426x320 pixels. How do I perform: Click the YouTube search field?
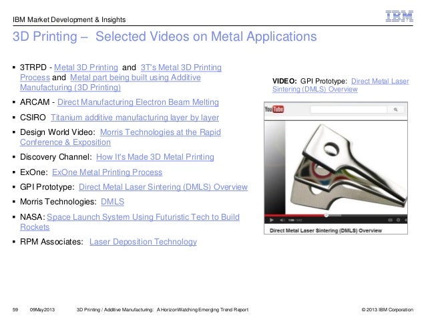(x=349, y=110)
